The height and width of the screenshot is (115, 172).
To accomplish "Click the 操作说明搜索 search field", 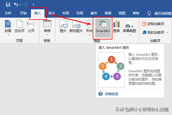I will tap(163, 13).
